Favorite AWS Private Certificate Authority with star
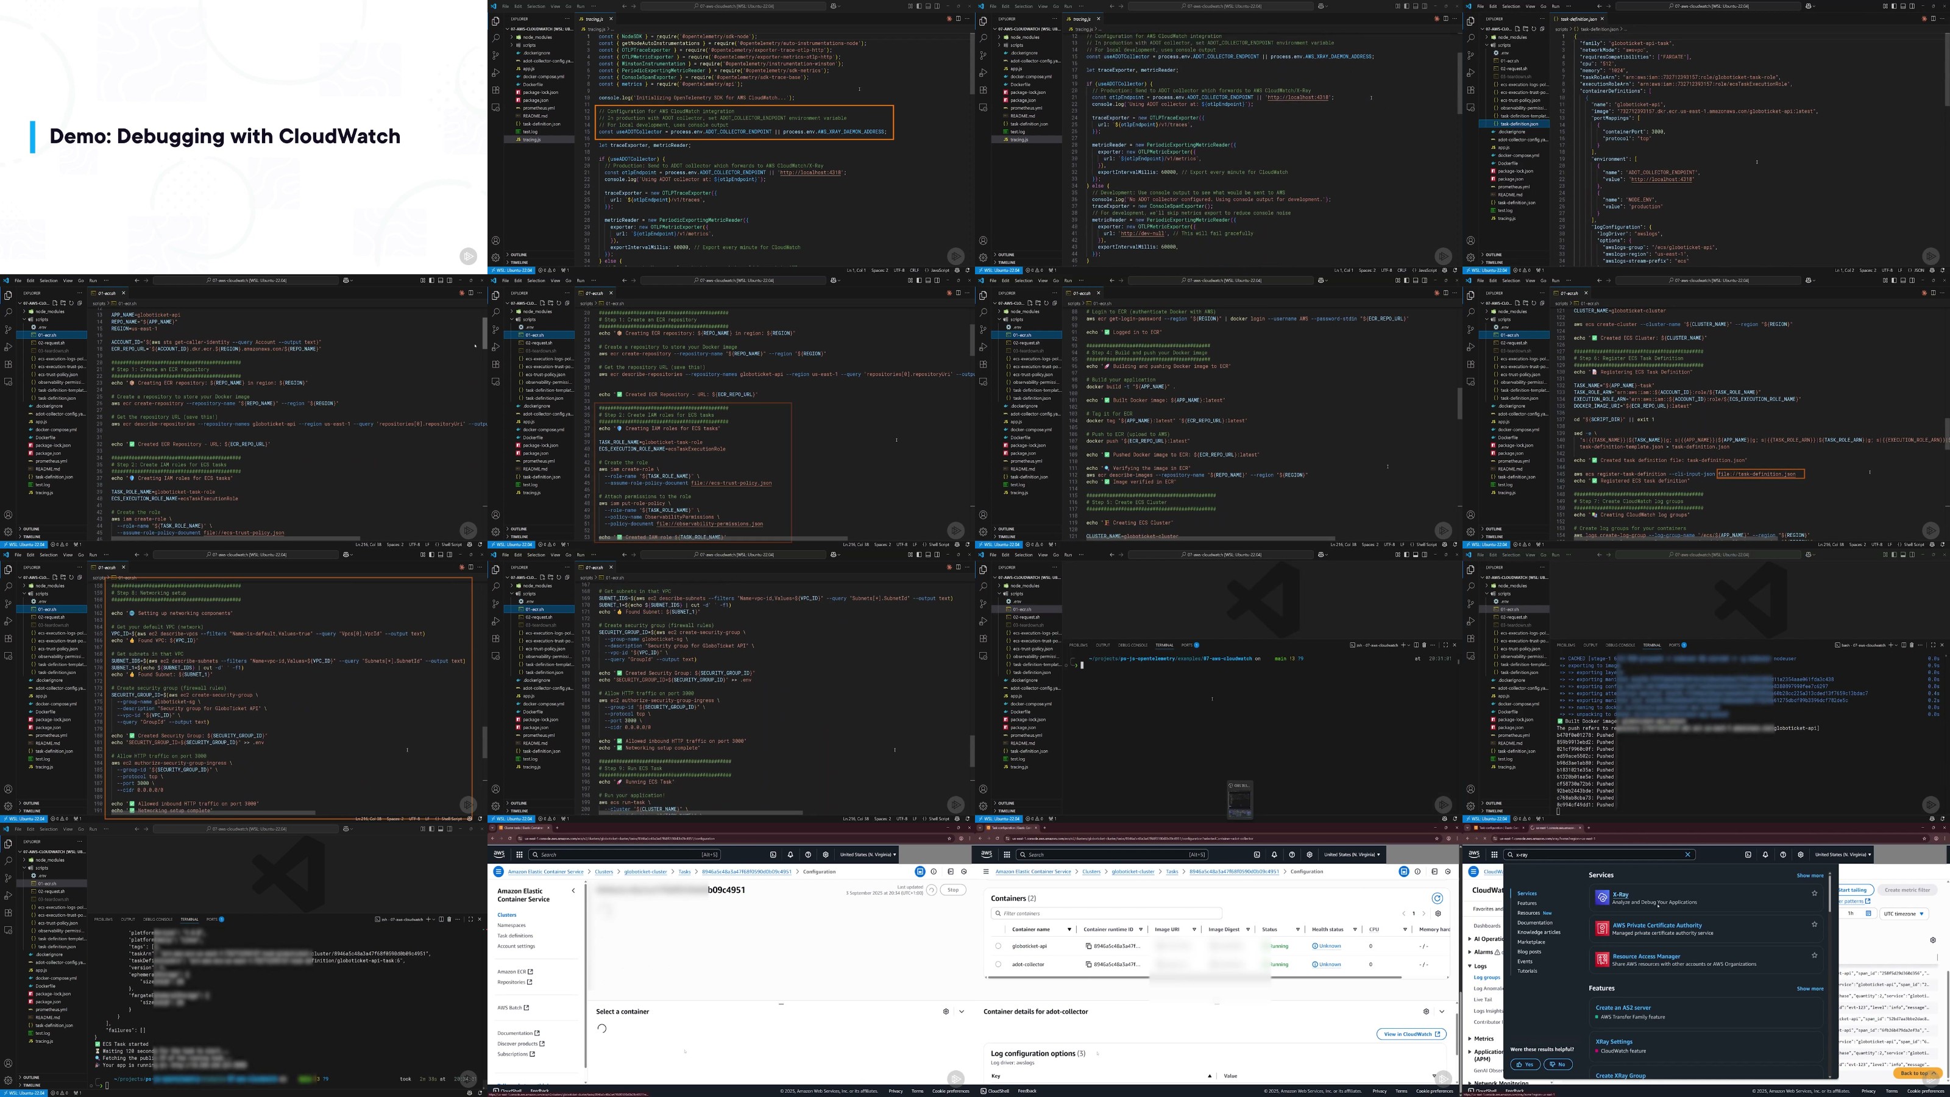1950x1097 pixels. coord(1815,925)
